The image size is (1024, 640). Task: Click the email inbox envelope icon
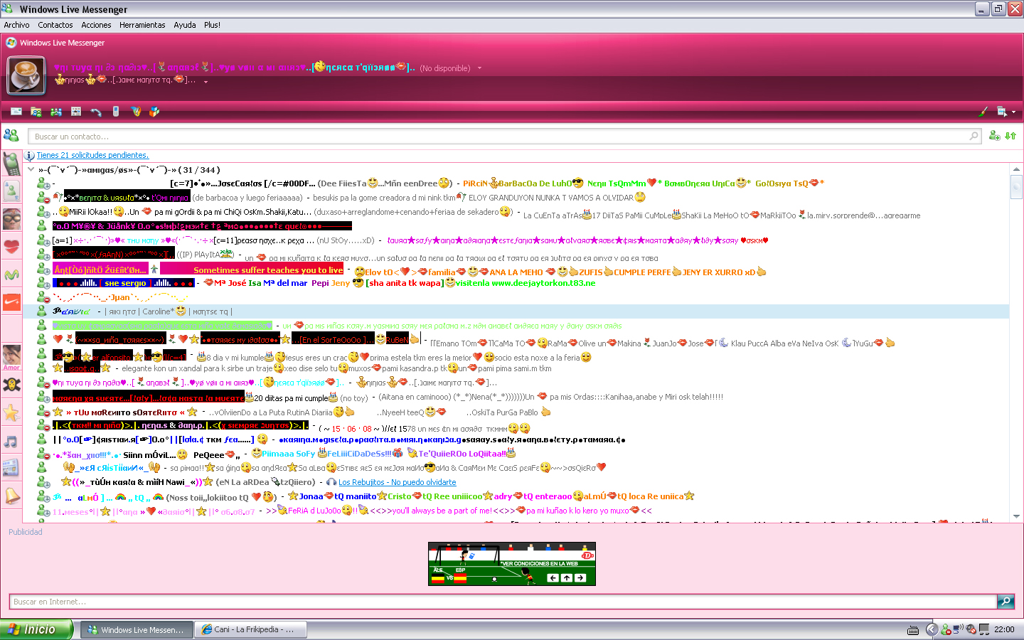[x=16, y=112]
